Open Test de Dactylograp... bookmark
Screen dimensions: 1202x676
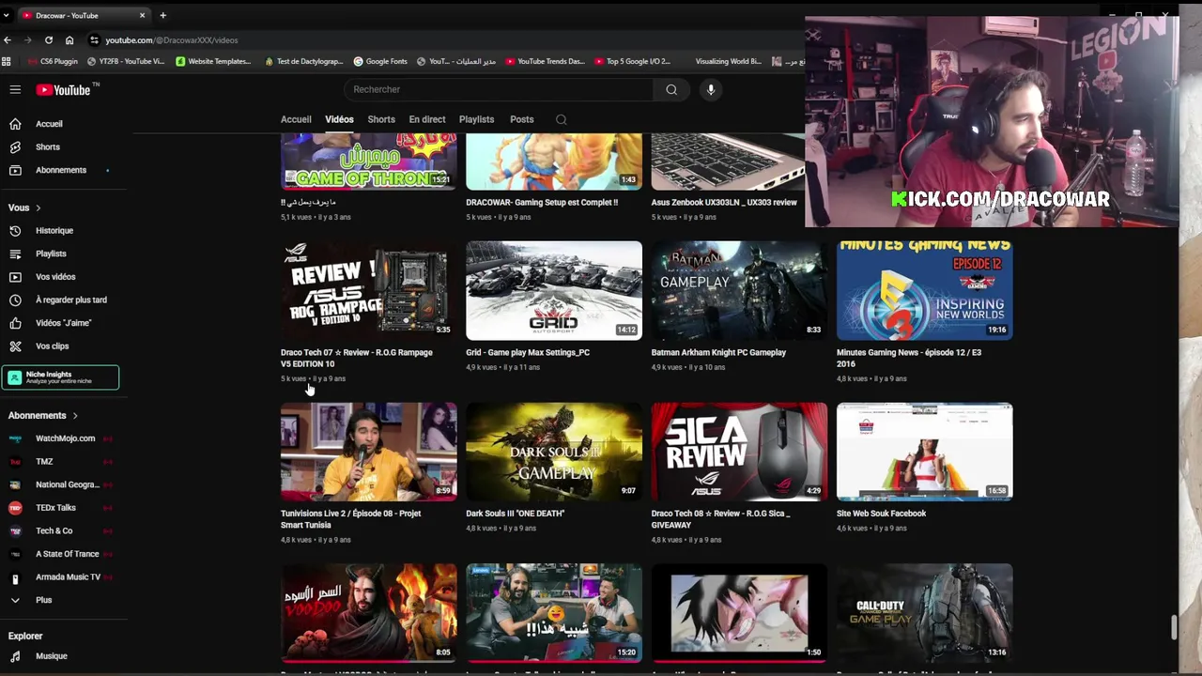[x=304, y=61]
